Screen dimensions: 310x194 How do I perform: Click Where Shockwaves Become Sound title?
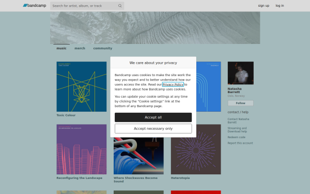[x=135, y=180]
